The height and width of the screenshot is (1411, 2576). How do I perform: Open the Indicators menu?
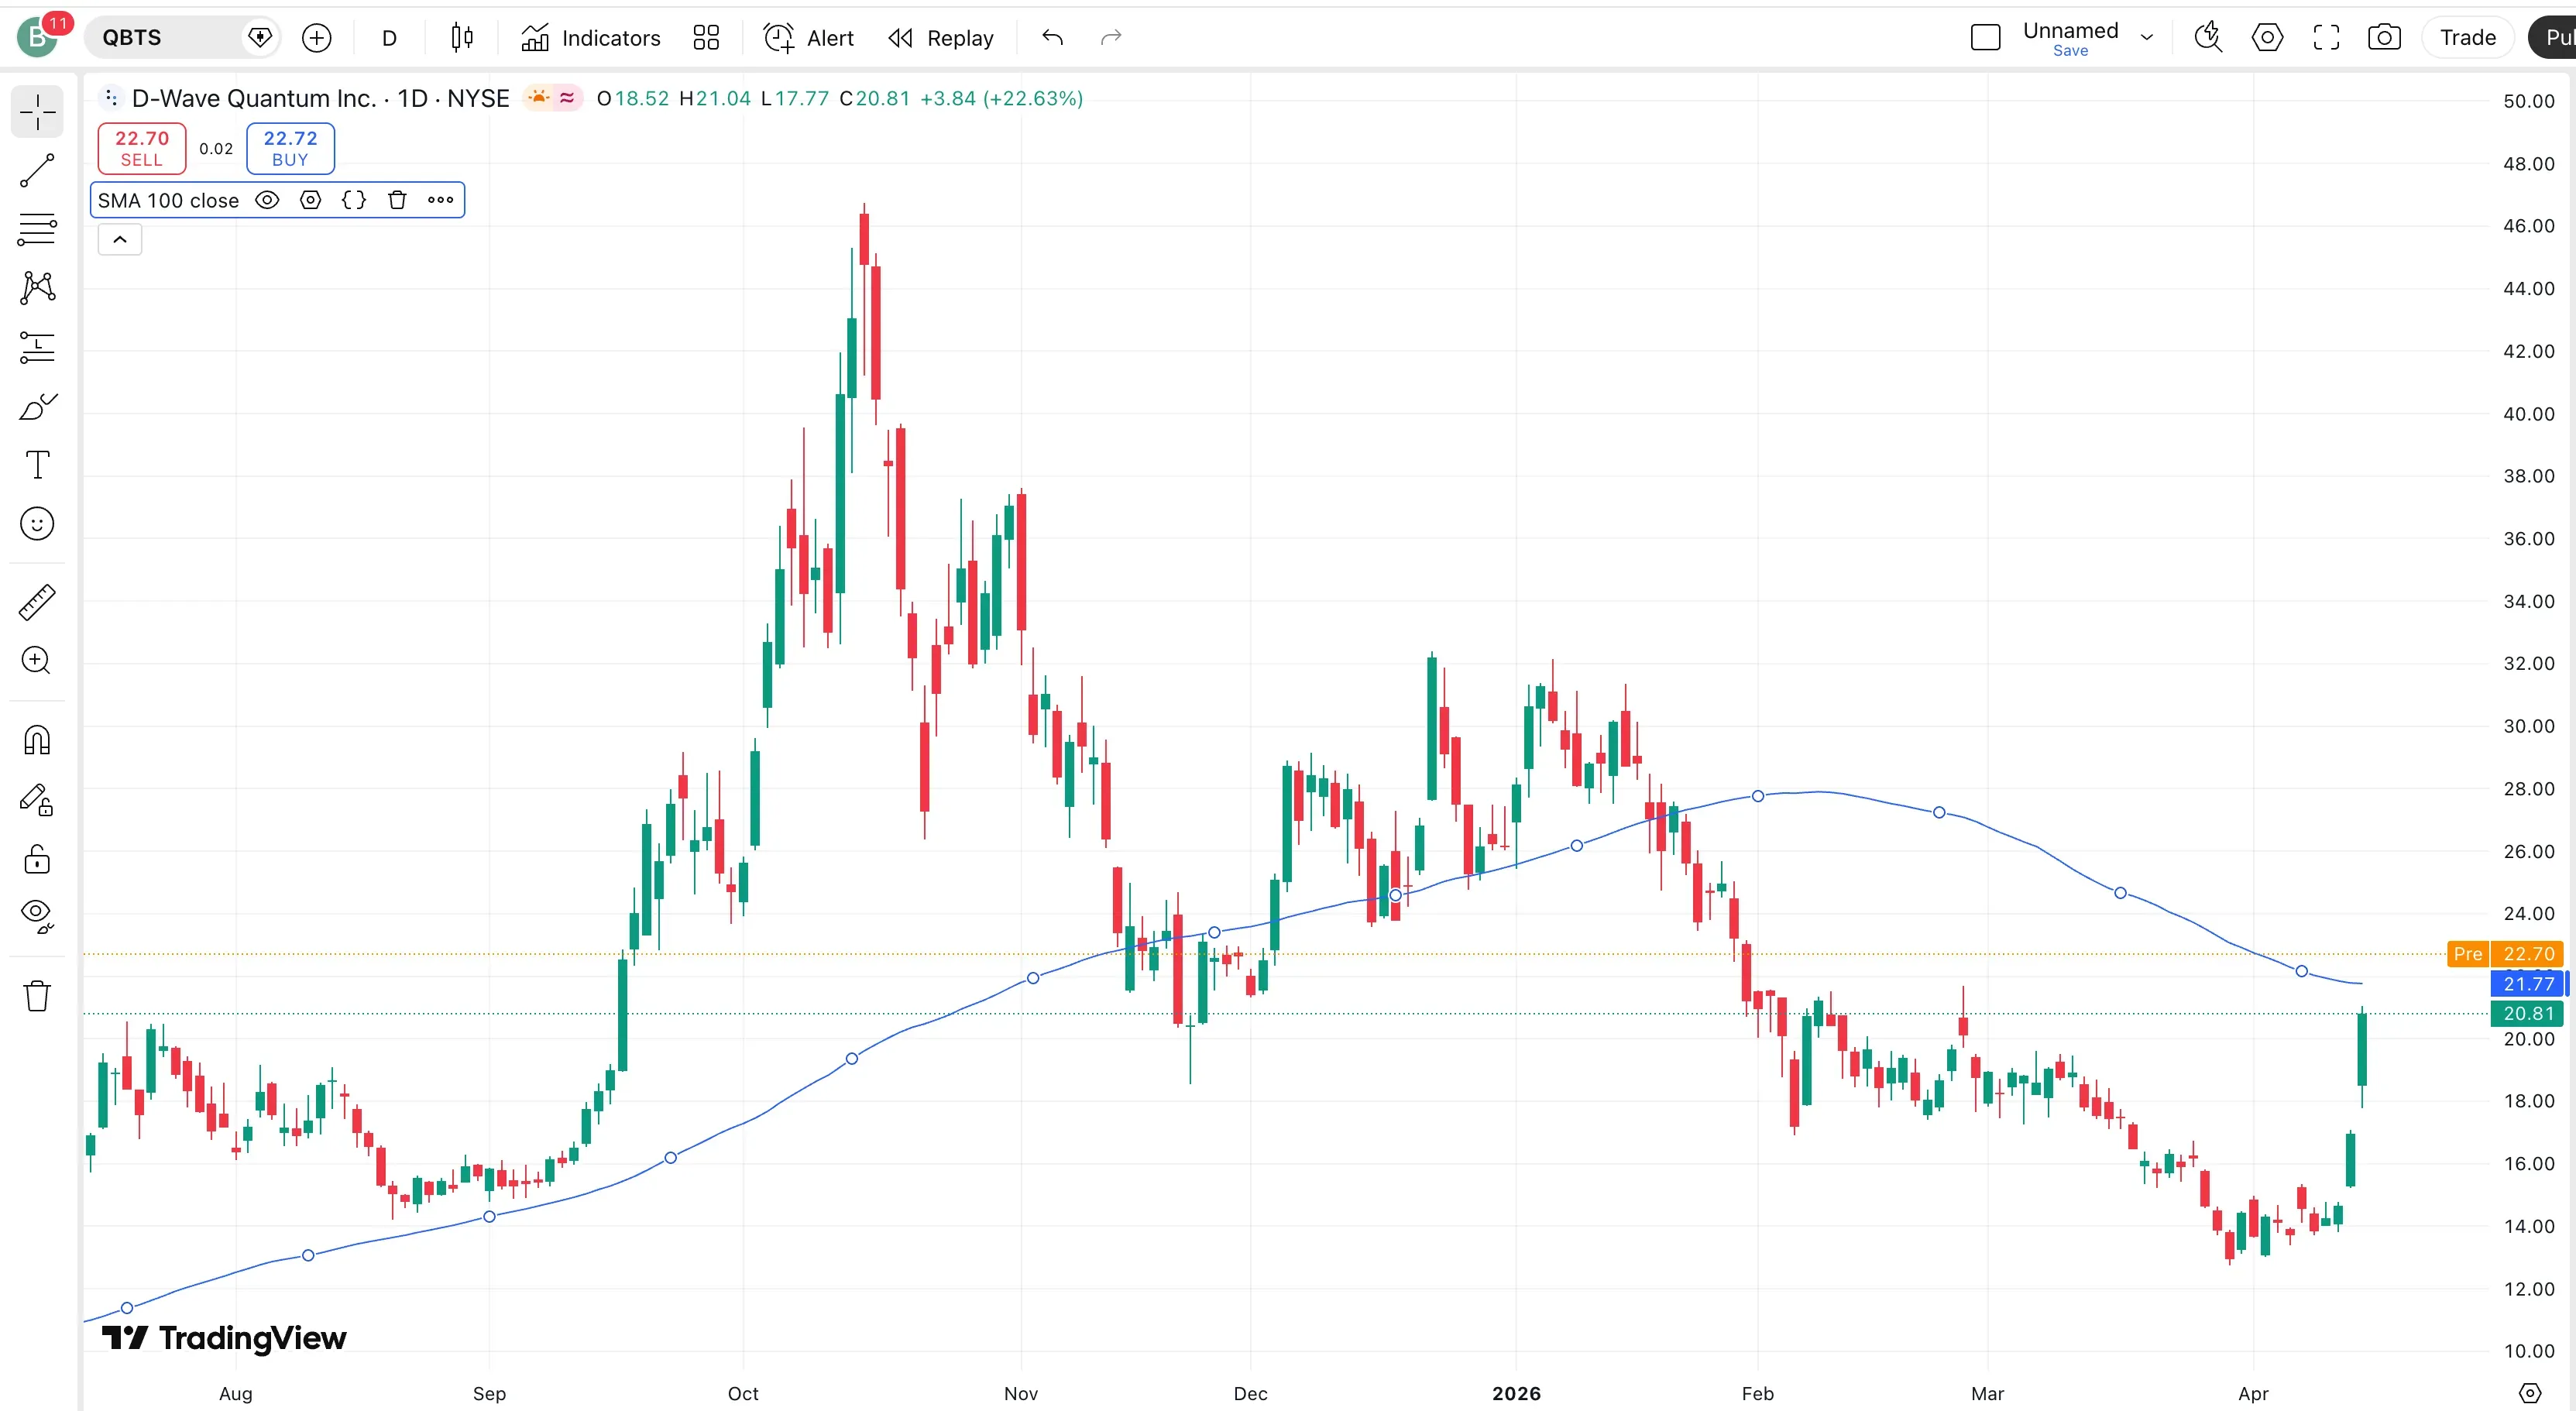coord(591,38)
